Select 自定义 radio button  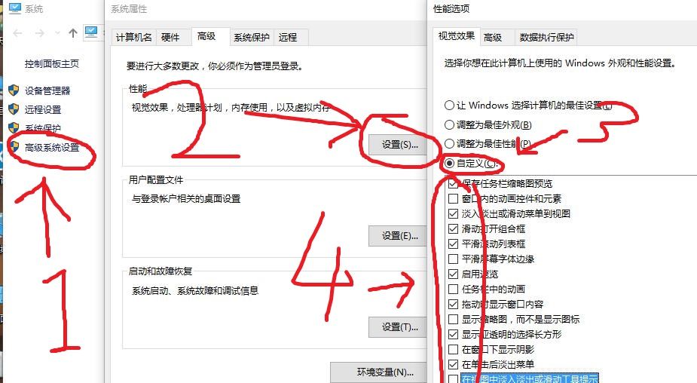pyautogui.click(x=449, y=164)
